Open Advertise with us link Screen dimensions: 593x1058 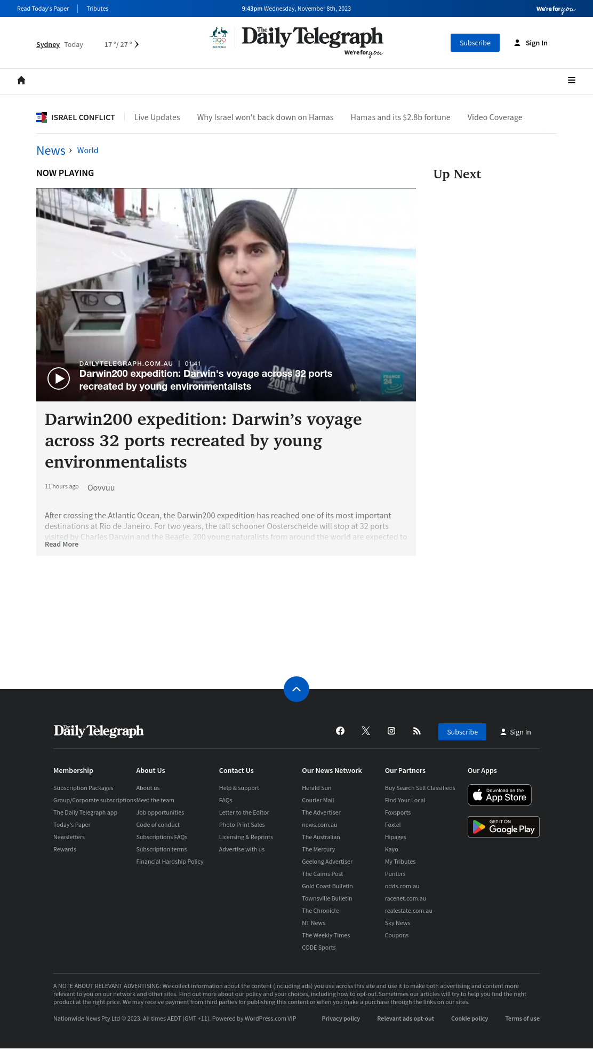tap(242, 849)
